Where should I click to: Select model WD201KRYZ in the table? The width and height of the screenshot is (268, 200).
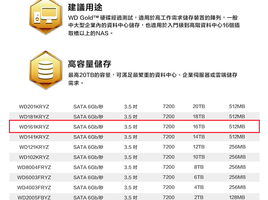(x=34, y=106)
